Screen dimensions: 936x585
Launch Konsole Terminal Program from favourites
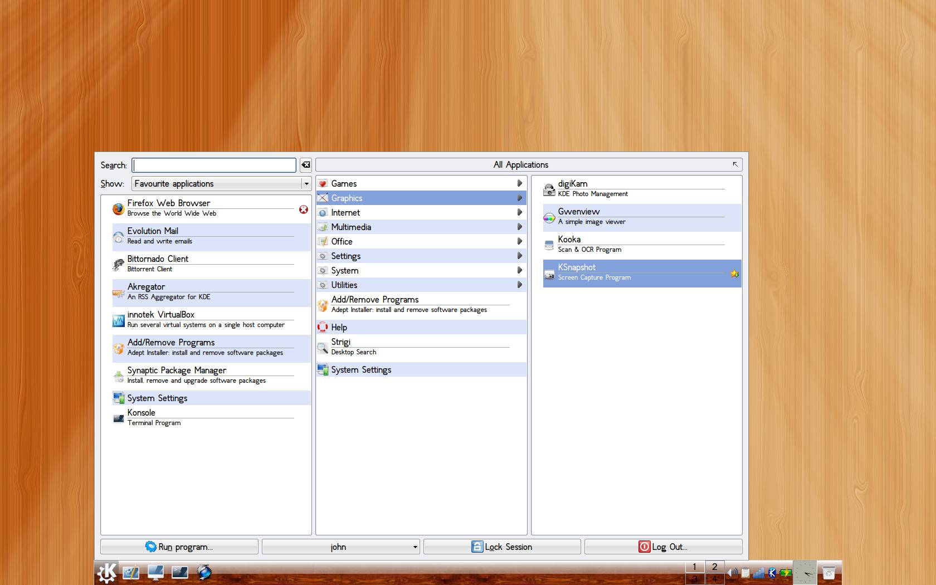point(212,418)
